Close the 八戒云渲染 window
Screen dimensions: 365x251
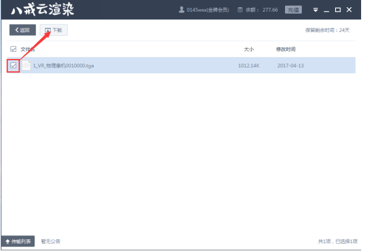point(349,10)
